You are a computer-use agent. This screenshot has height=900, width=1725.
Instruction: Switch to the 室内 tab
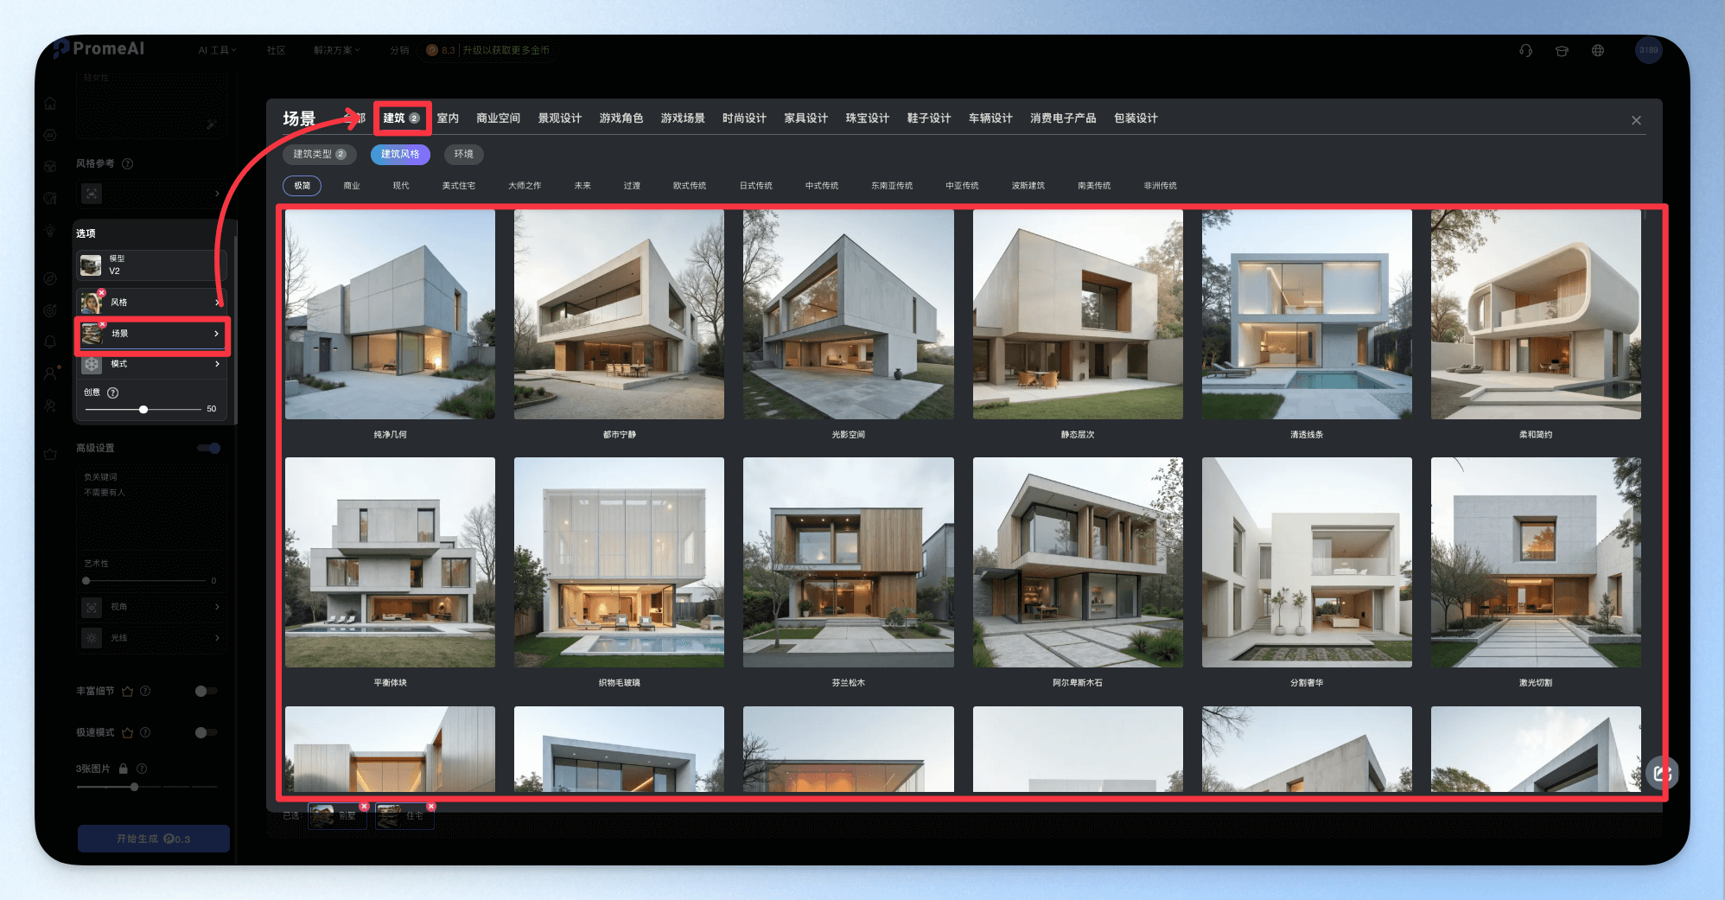tap(448, 118)
